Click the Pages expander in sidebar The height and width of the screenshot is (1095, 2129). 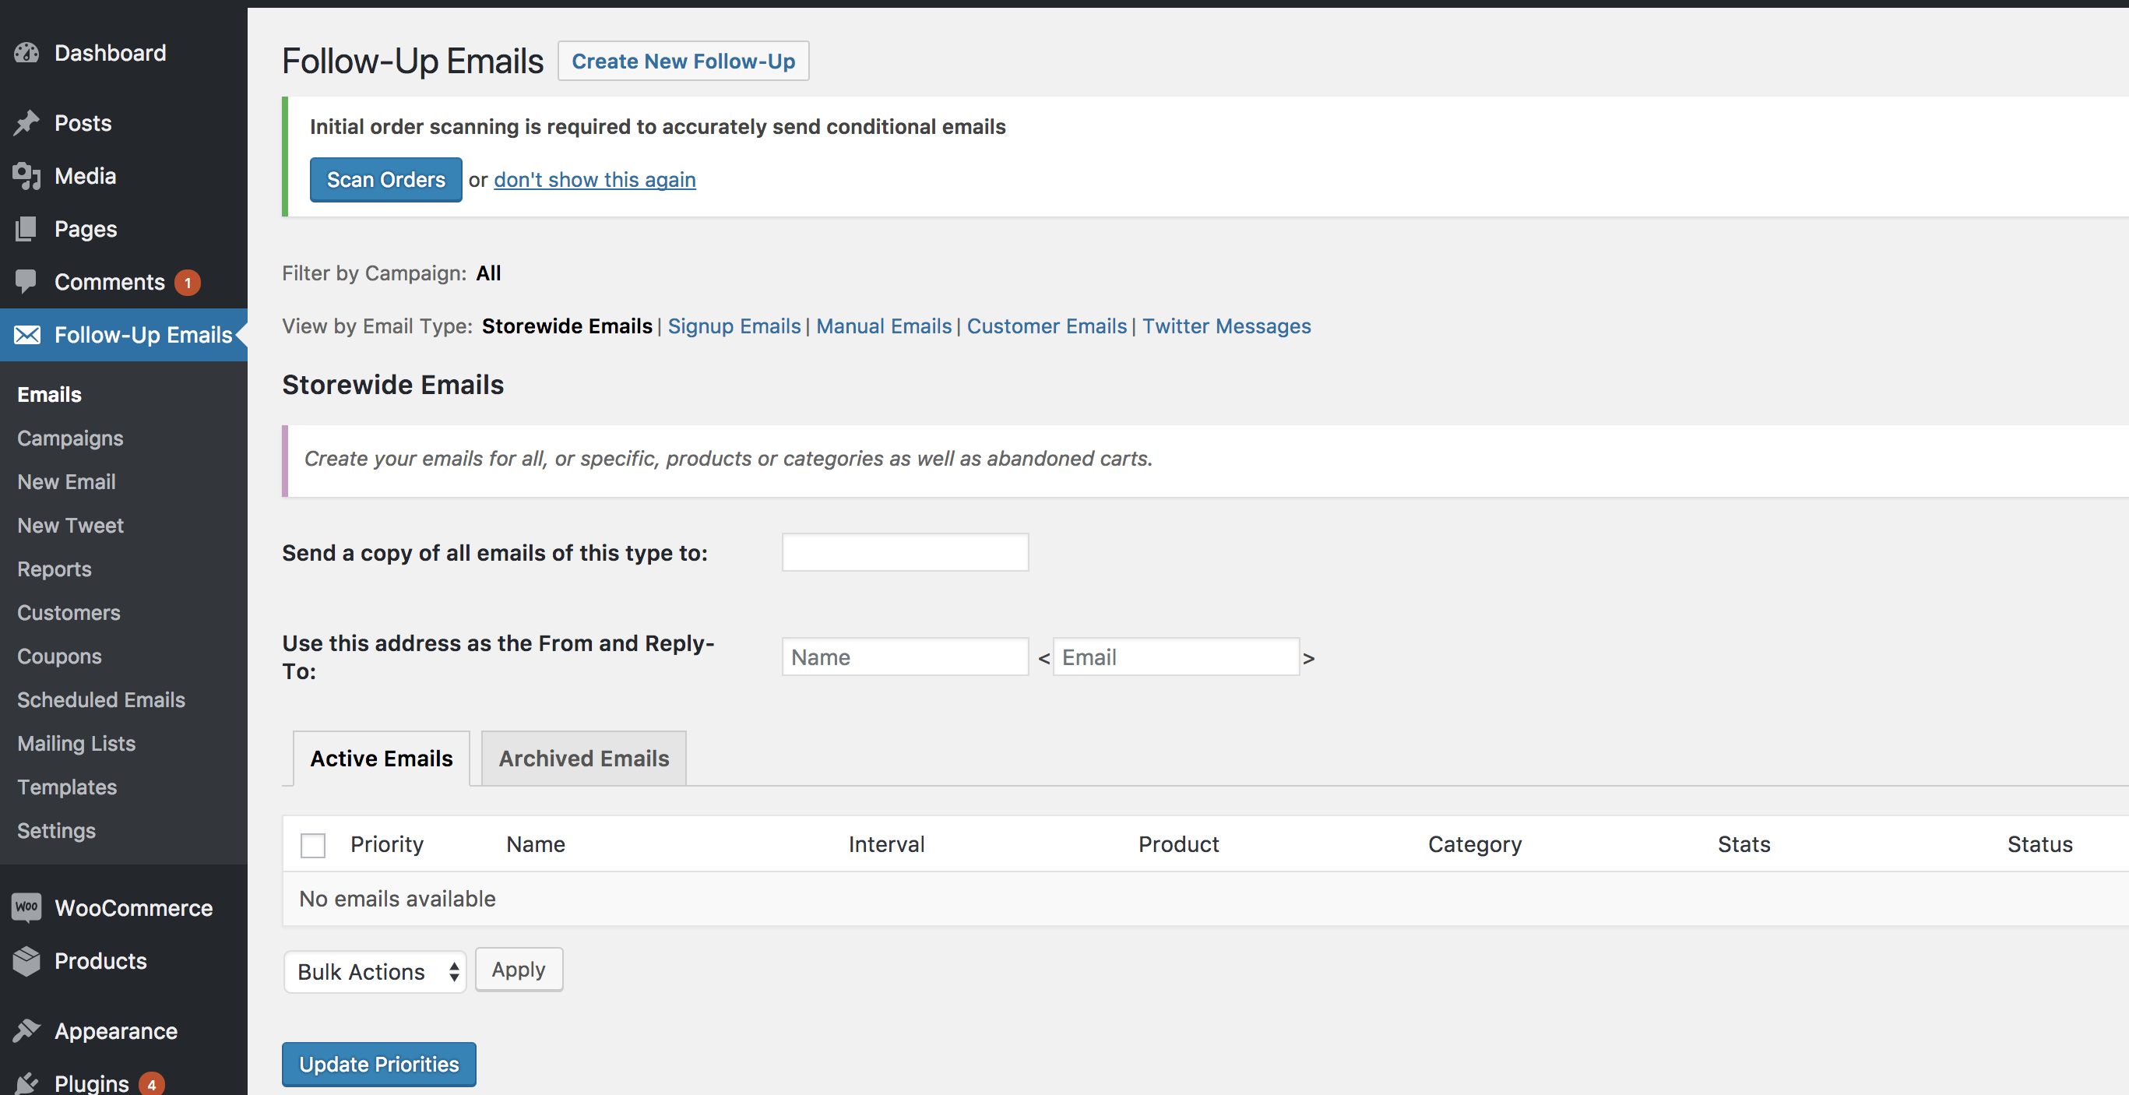(x=84, y=227)
